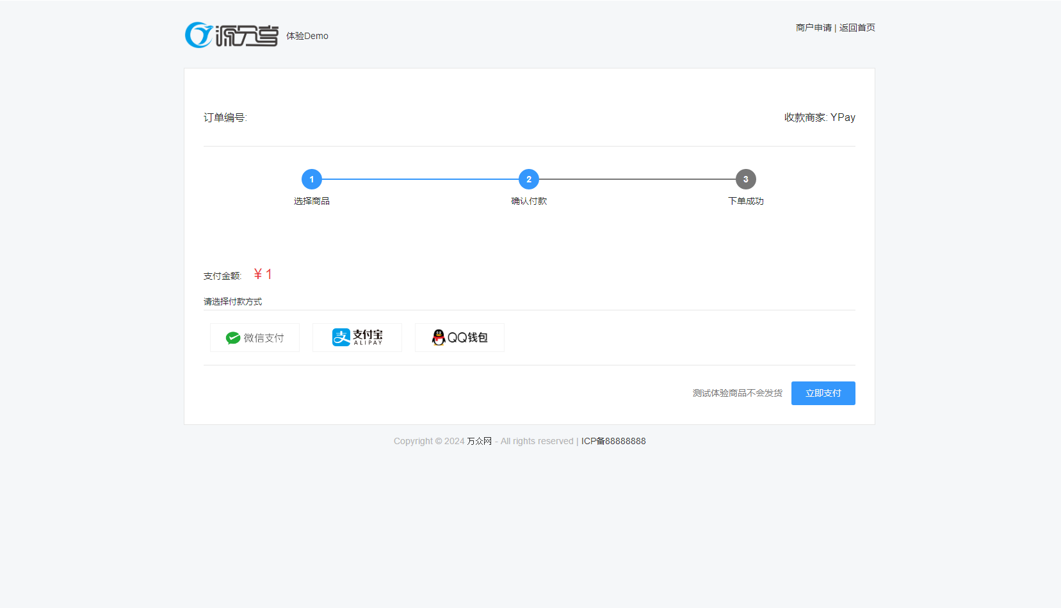Click the Yuanzhifu logo in the header
The image size is (1061, 608).
(231, 35)
